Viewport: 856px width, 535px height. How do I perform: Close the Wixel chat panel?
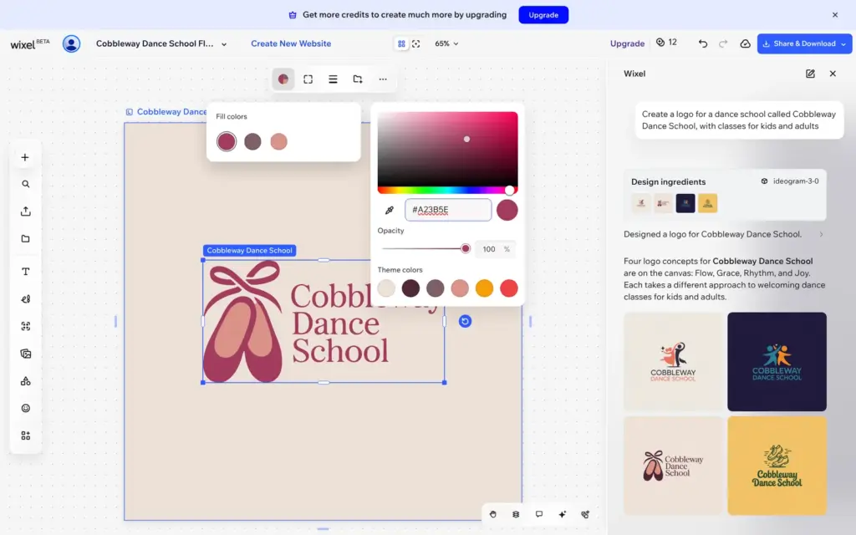pyautogui.click(x=833, y=74)
